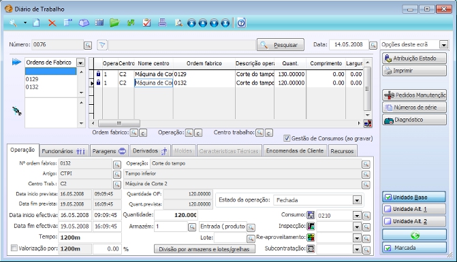Image resolution: width=457 pixels, height=262 pixels.
Task: Click the Consumo icon button
Action: click(311, 215)
